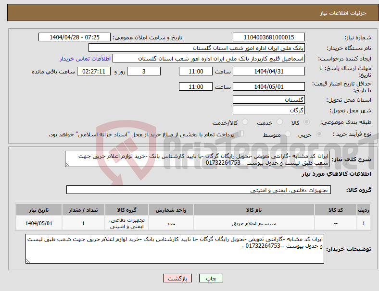Click the تاریخ نیاز column header
Image resolution: width=379 pixels, height=291 pixels.
point(39,210)
